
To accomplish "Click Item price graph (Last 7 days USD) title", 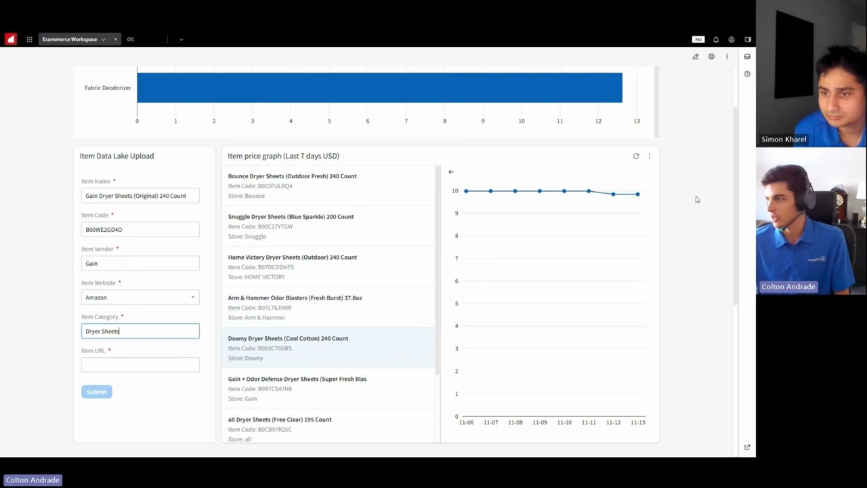I will tap(283, 156).
